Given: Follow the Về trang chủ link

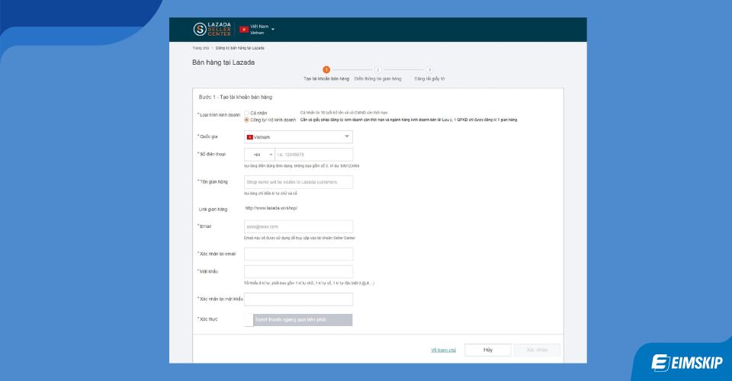Looking at the screenshot, I should (443, 350).
